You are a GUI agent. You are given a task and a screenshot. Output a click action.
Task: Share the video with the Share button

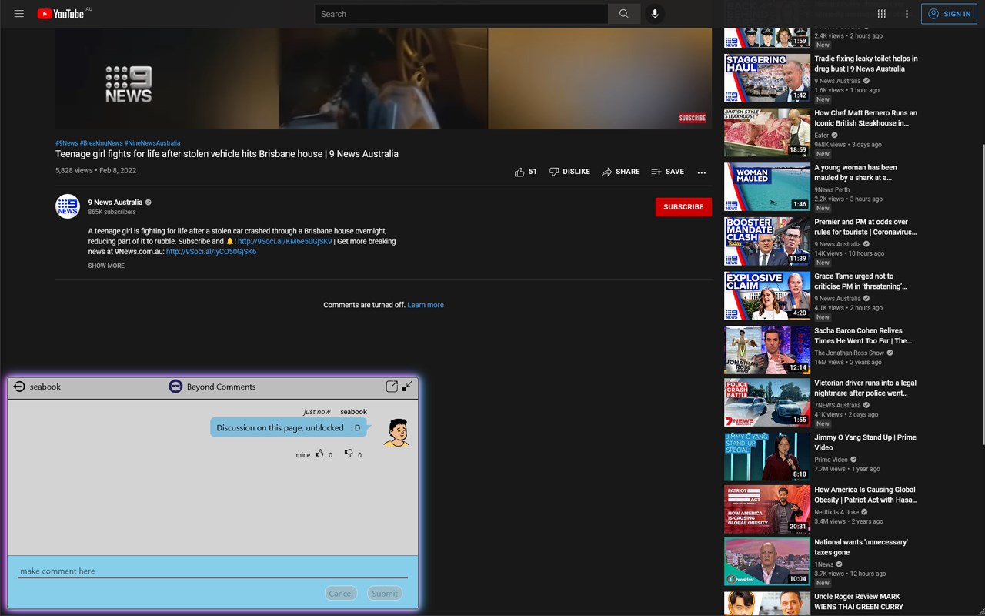tap(621, 172)
